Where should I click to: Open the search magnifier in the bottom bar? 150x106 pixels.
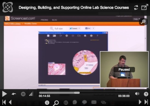tap(56, 103)
